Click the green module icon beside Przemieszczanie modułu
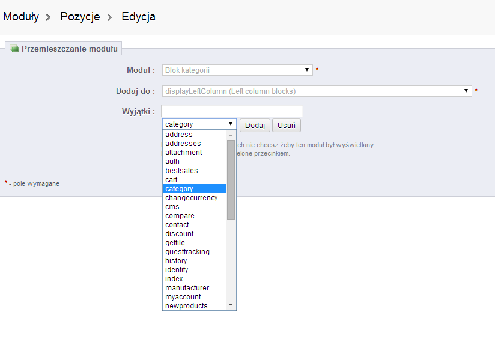This screenshot has width=495, height=345. (x=14, y=49)
